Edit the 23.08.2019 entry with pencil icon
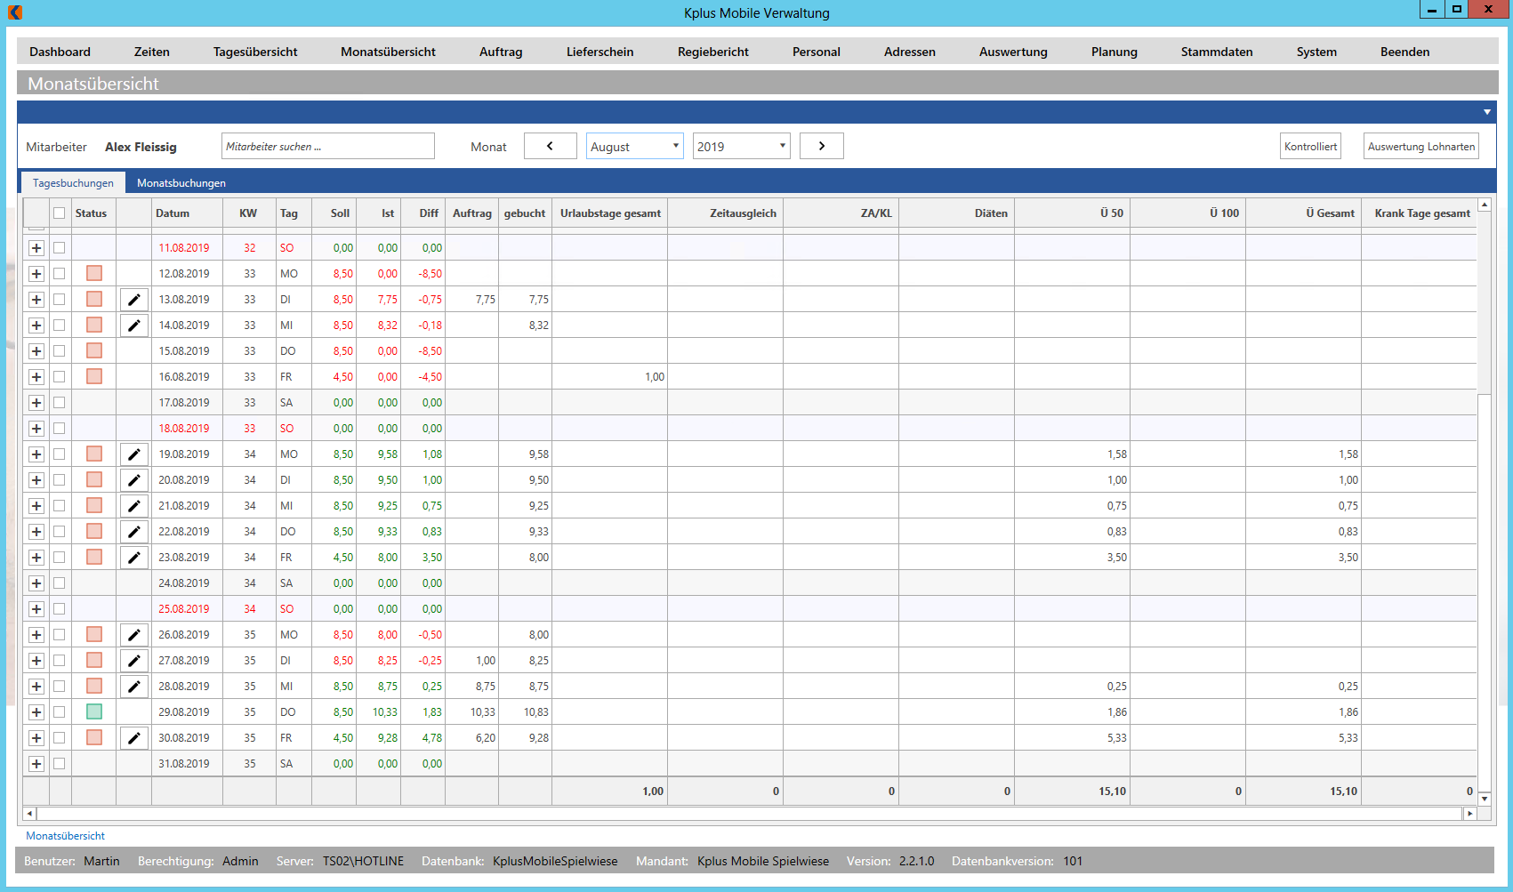 [x=133, y=558]
